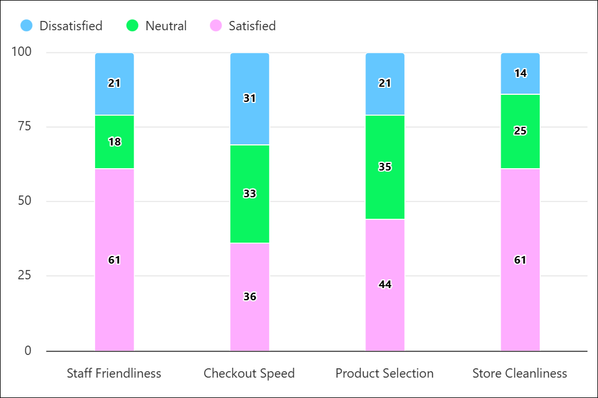Toggle the Satisfied series legend label
Screen dimensions: 598x398
(252, 26)
